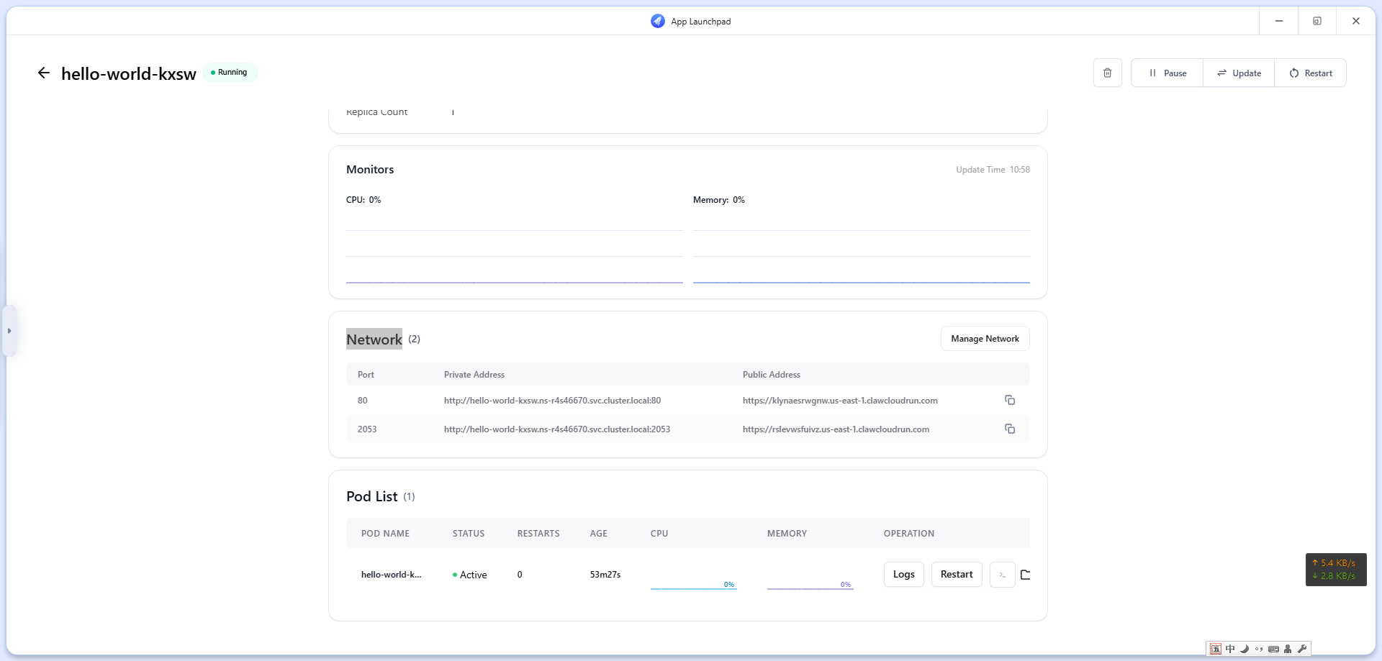Image resolution: width=1382 pixels, height=661 pixels.
Task: Minimize the App Launchpad window
Action: tap(1278, 21)
